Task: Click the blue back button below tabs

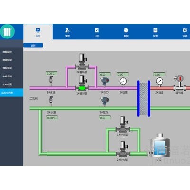Action: pyautogui.click(x=33, y=46)
